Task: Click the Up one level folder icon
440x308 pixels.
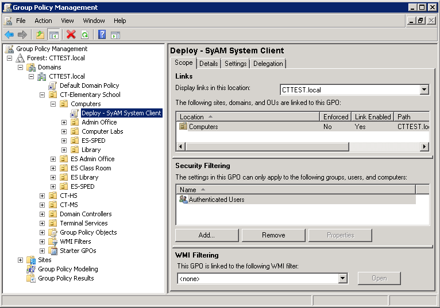Action: [x=40, y=34]
